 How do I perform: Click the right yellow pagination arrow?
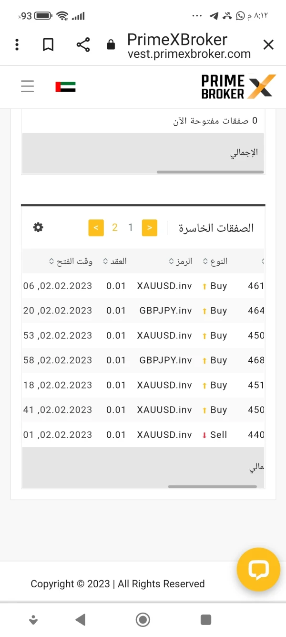click(x=150, y=228)
